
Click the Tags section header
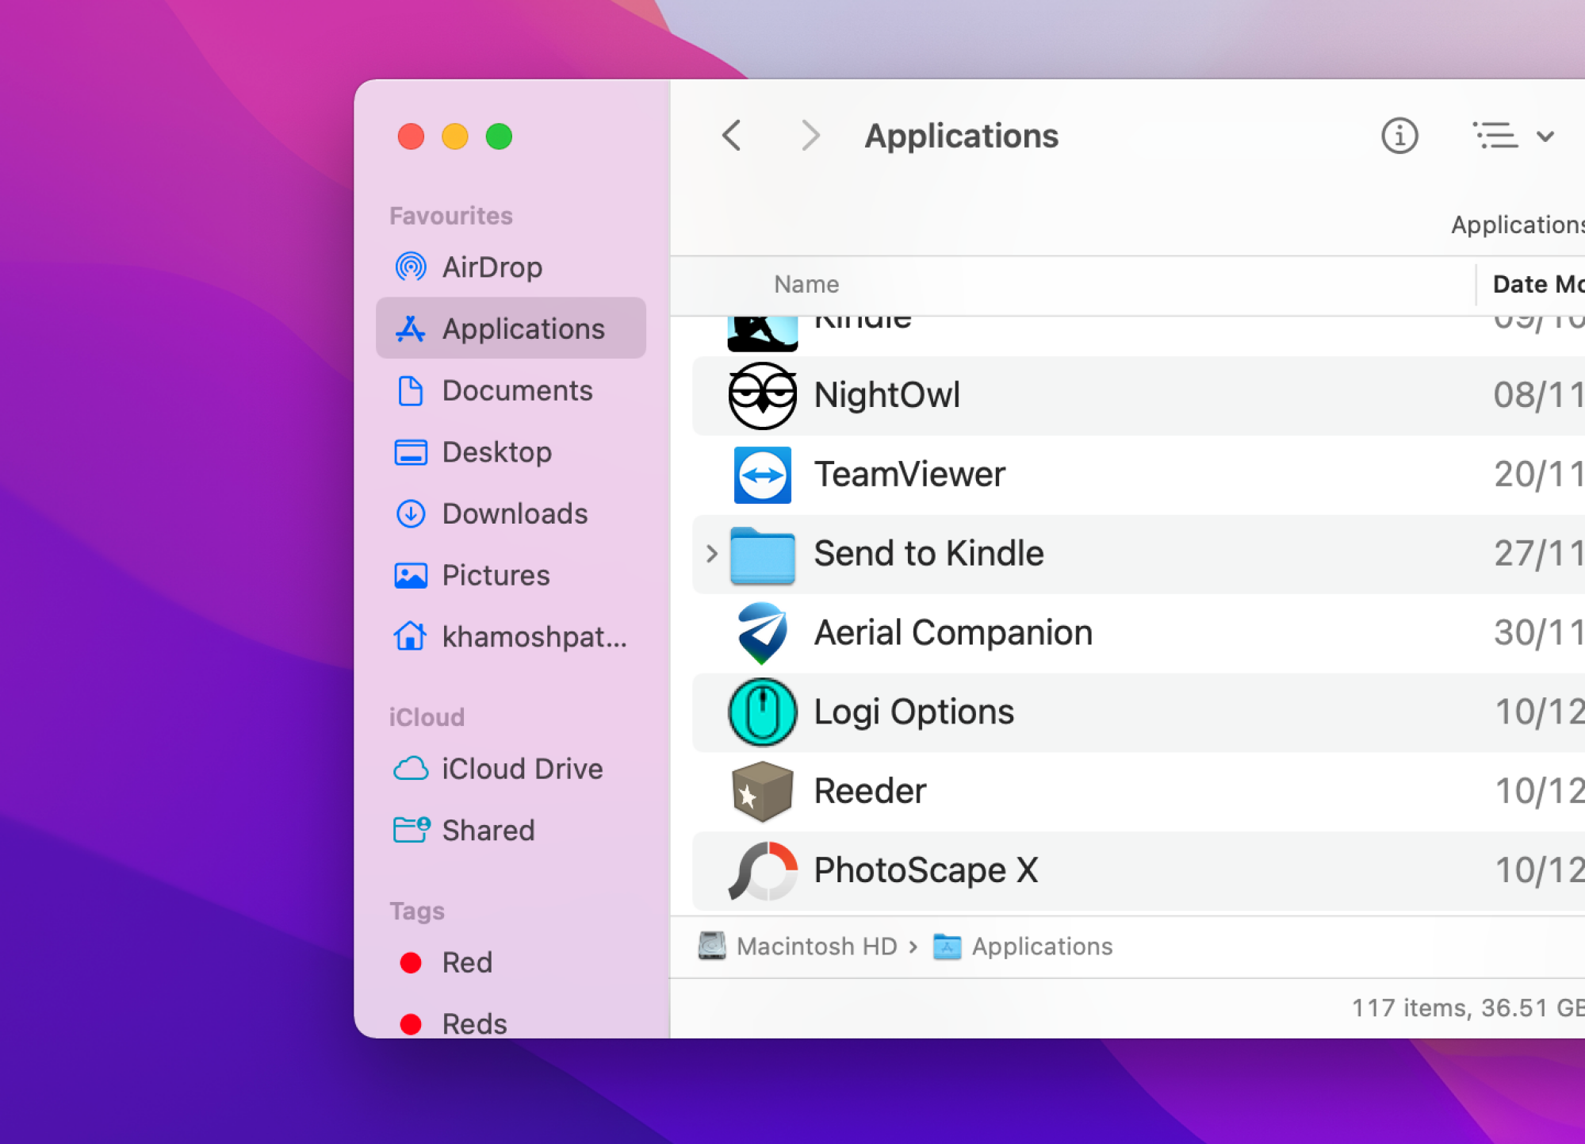tap(417, 911)
